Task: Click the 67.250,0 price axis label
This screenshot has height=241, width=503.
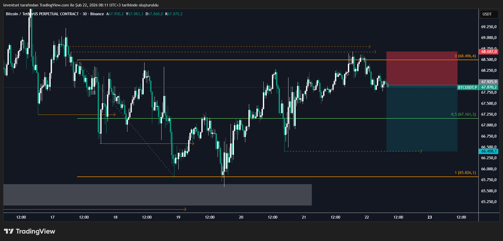Action: coord(489,114)
